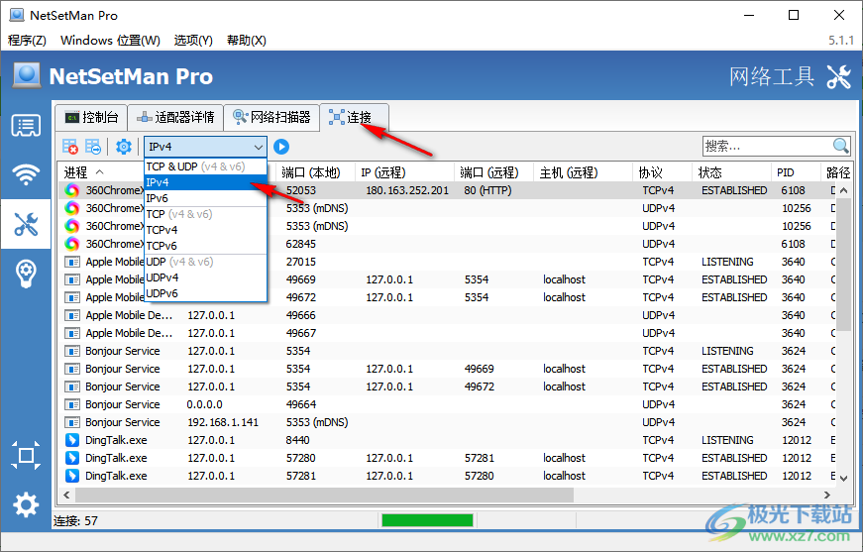Viewport: 863px width, 552px height.
Task: Sort by PID column header
Action: [x=796, y=172]
